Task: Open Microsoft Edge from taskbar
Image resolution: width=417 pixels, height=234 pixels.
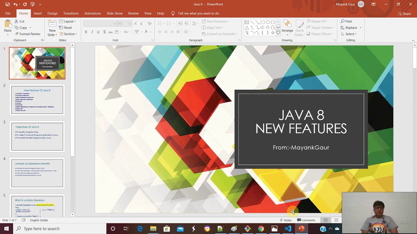Action: 140,228
